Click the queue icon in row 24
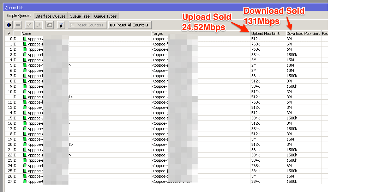 (25, 165)
